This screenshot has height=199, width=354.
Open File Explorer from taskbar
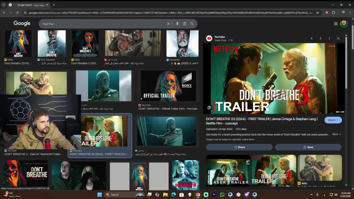pos(165,195)
